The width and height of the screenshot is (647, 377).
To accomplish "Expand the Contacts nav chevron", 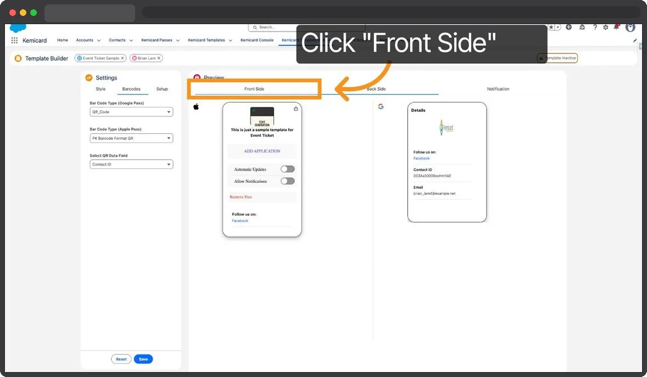I will [x=131, y=41].
